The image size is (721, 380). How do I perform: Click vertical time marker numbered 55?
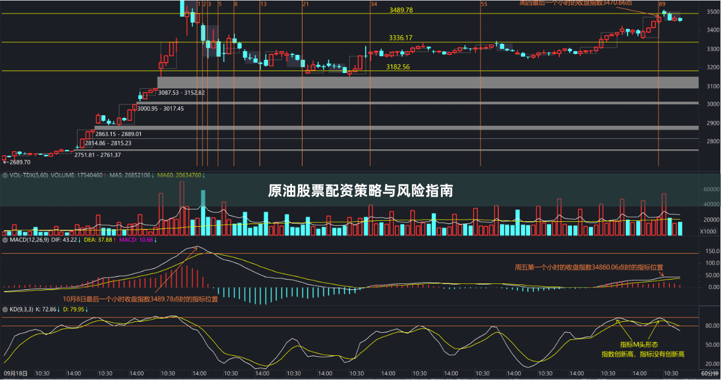tap(484, 4)
